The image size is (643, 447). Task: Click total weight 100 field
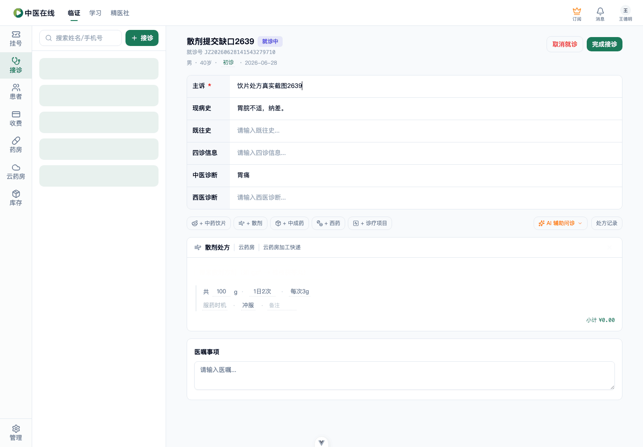click(221, 292)
